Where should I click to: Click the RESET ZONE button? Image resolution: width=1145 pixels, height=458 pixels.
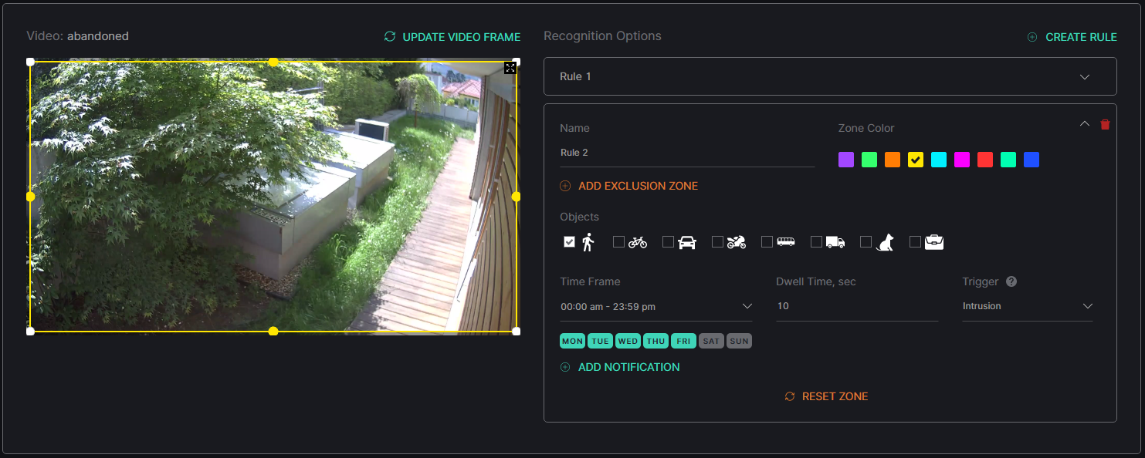pyautogui.click(x=827, y=396)
